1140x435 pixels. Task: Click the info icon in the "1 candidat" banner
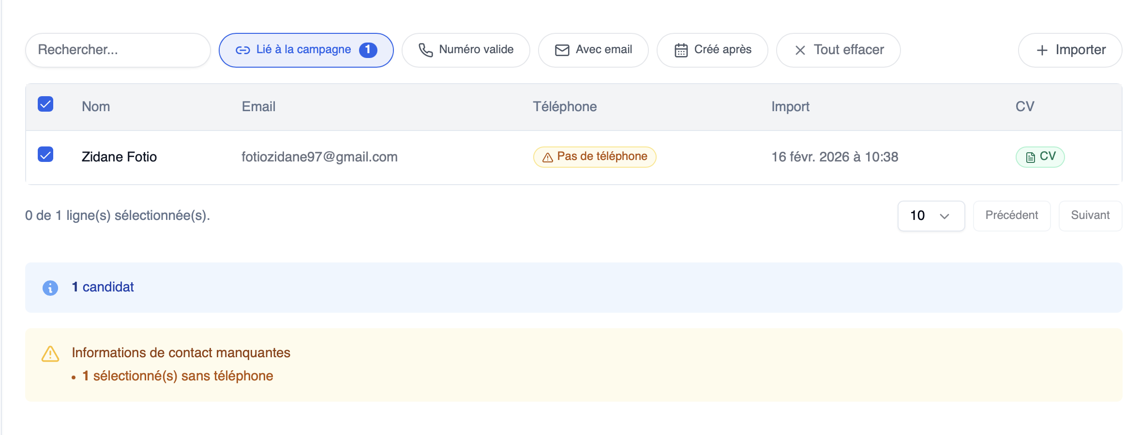(50, 287)
